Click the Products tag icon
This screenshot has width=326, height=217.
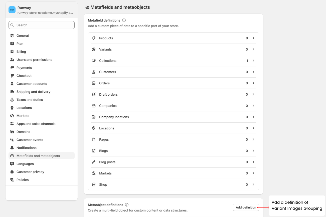[x=94, y=38]
